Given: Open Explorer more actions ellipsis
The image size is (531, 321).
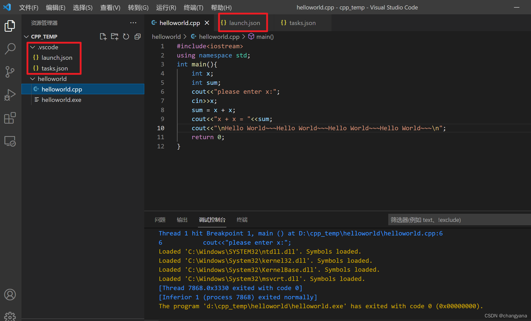Looking at the screenshot, I should coord(133,23).
